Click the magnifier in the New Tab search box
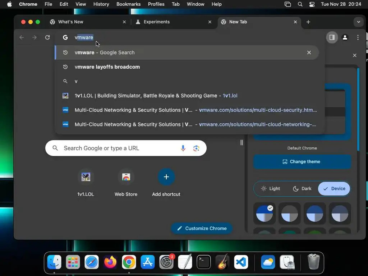The height and width of the screenshot is (276, 368). point(55,148)
